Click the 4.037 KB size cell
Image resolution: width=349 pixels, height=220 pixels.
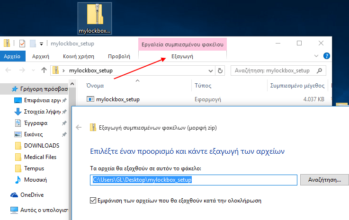click(x=313, y=99)
